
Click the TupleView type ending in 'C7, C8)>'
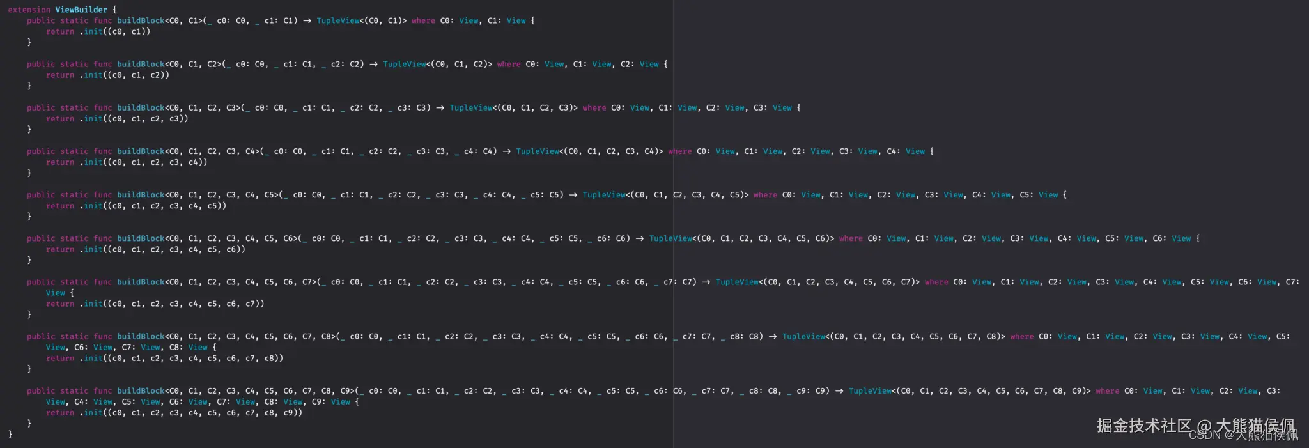pos(894,336)
